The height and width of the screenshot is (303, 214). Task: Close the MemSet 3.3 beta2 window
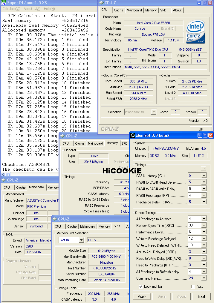pos(210,135)
